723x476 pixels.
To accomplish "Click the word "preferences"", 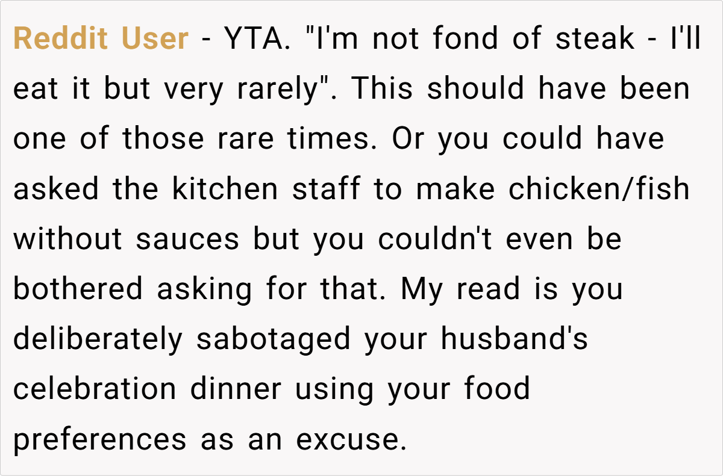I will point(100,439).
